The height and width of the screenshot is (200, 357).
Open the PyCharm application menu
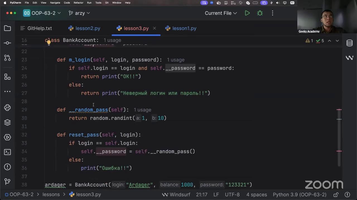click(16, 3)
